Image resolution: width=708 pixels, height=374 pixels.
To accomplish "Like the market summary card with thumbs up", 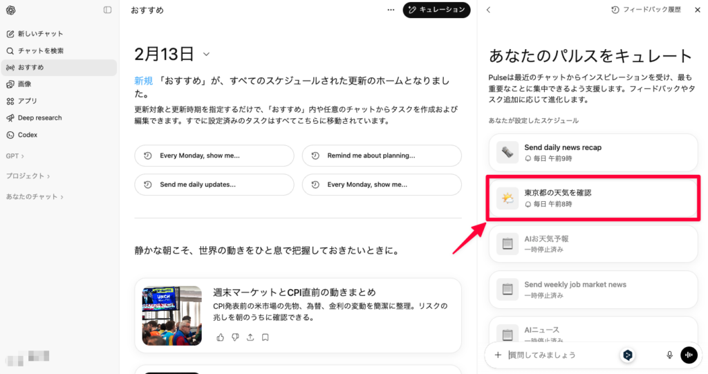I will click(220, 337).
